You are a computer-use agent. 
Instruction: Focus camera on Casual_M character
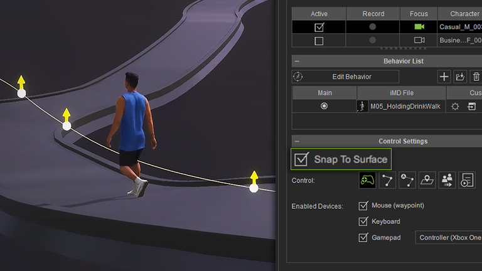(419, 27)
